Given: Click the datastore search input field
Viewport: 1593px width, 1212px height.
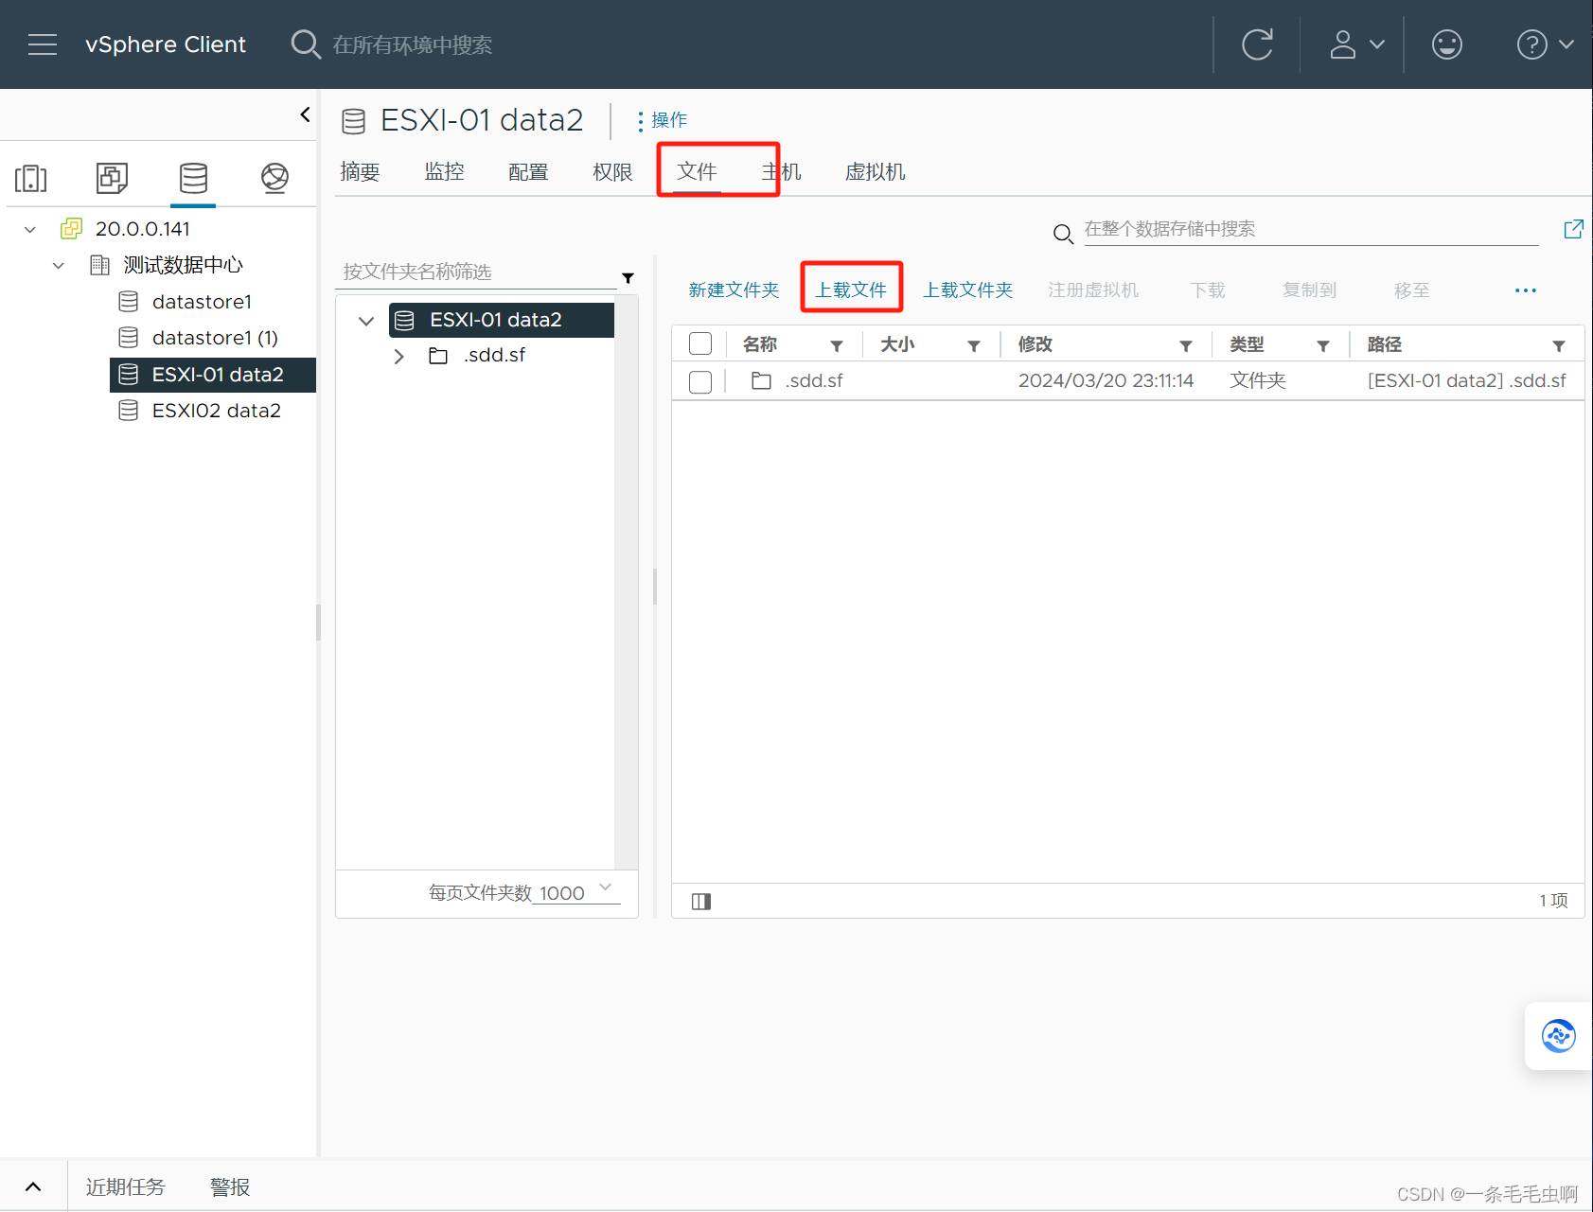Looking at the screenshot, I should click(x=1310, y=229).
